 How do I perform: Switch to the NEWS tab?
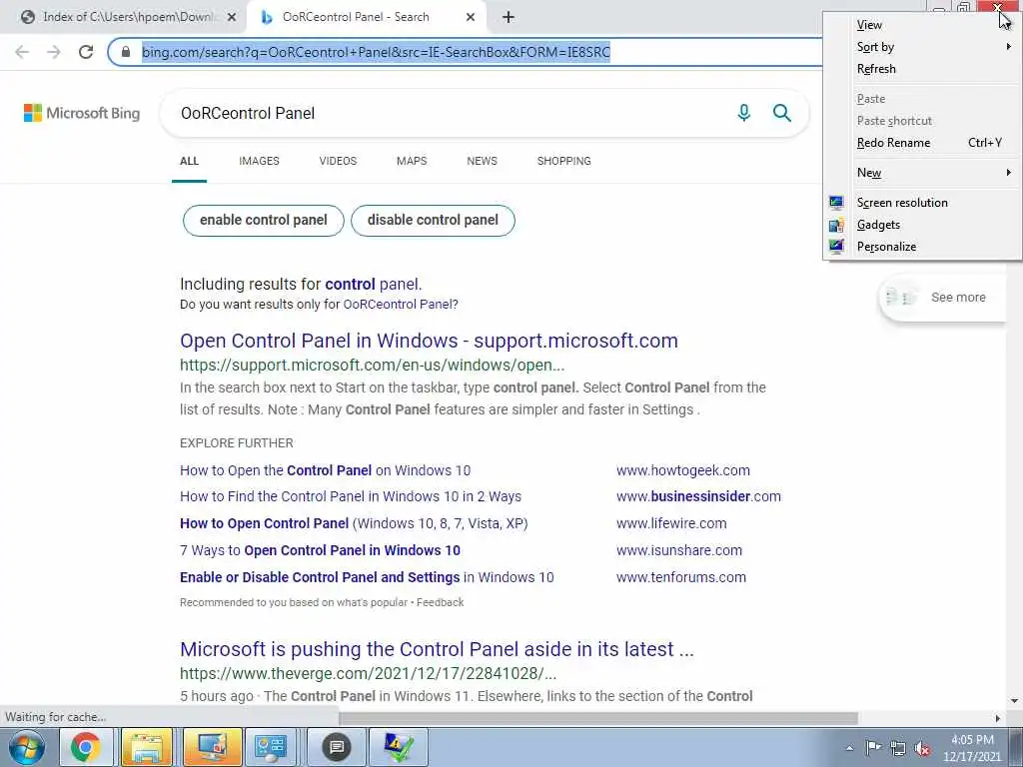(483, 161)
